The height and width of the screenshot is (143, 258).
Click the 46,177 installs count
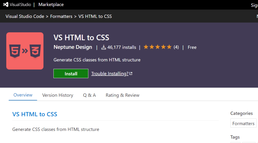(122, 47)
